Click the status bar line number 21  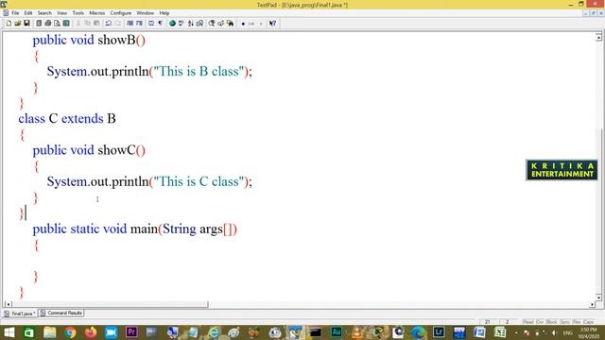pos(488,321)
